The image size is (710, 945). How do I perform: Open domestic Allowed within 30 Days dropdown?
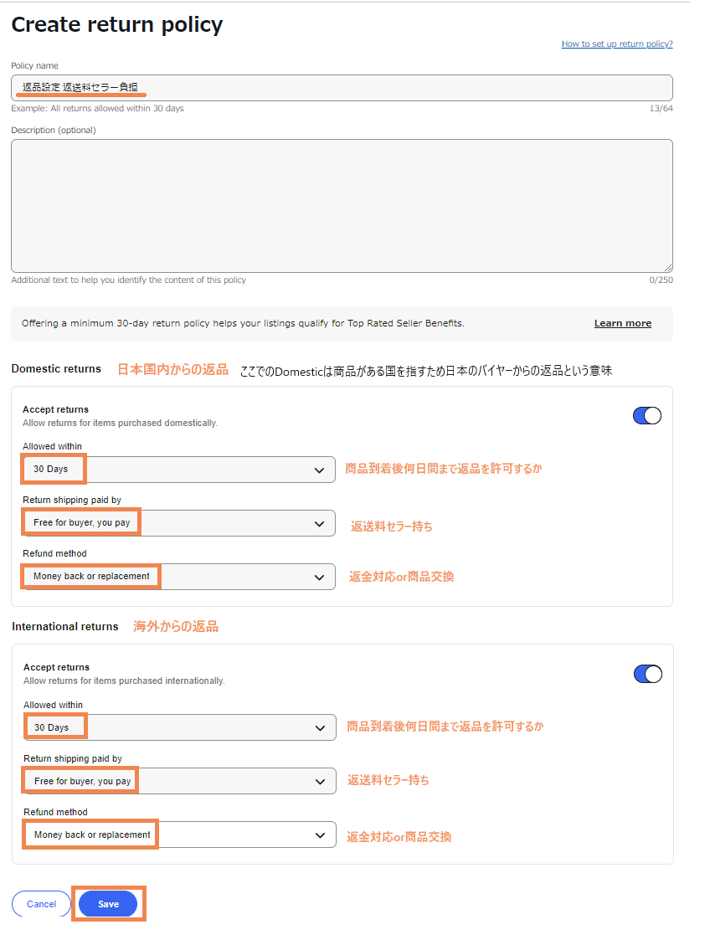pos(178,470)
